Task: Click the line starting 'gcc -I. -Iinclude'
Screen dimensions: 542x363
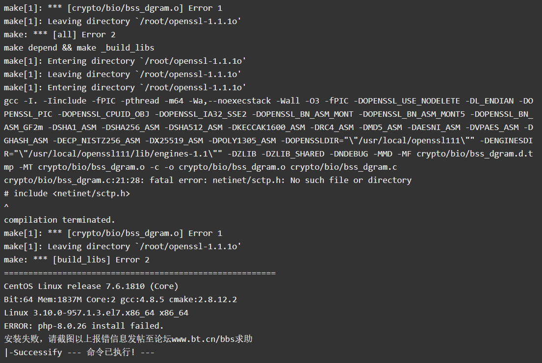Action: pos(269,101)
